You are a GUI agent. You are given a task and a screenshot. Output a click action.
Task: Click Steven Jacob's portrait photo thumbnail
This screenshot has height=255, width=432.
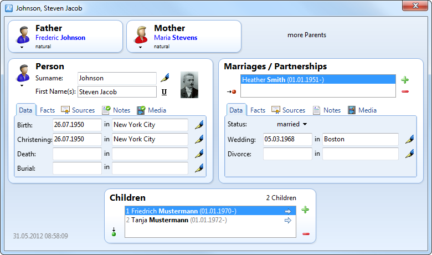point(189,85)
